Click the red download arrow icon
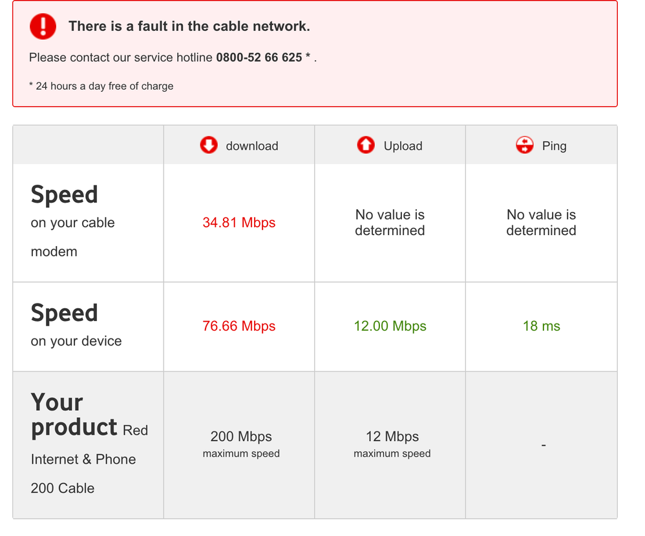This screenshot has width=645, height=536. 209,145
